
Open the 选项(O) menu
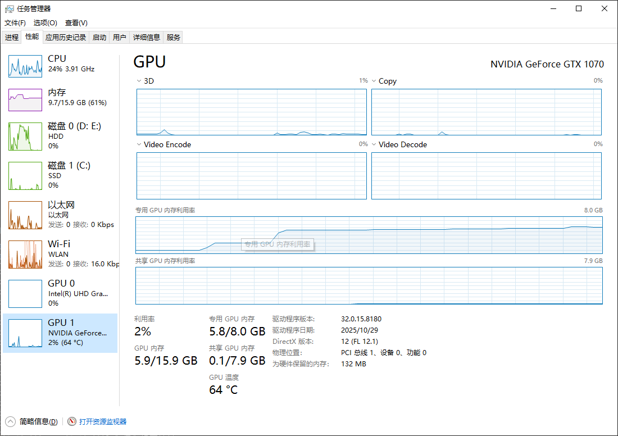pyautogui.click(x=45, y=23)
